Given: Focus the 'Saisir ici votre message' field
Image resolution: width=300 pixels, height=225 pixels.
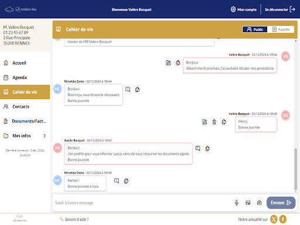Looking at the screenshot, I should tap(142, 203).
